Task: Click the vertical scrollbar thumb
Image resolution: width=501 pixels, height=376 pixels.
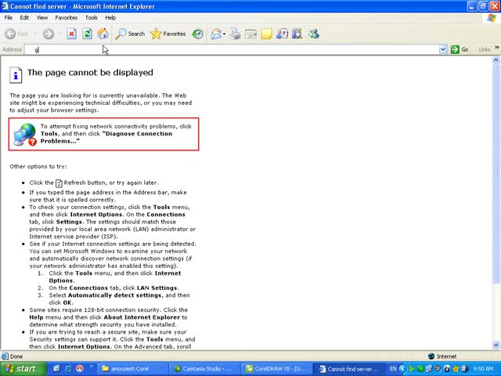Action: (x=496, y=174)
